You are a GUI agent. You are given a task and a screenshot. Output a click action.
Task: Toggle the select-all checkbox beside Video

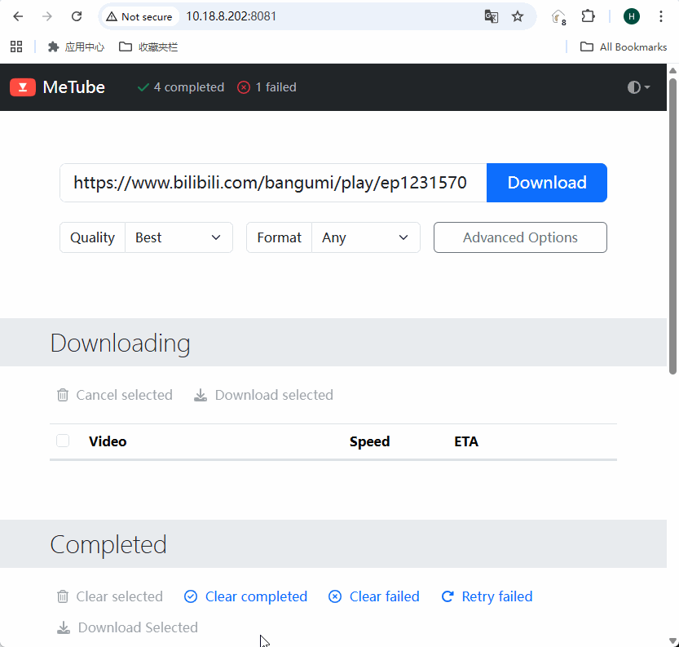point(63,441)
